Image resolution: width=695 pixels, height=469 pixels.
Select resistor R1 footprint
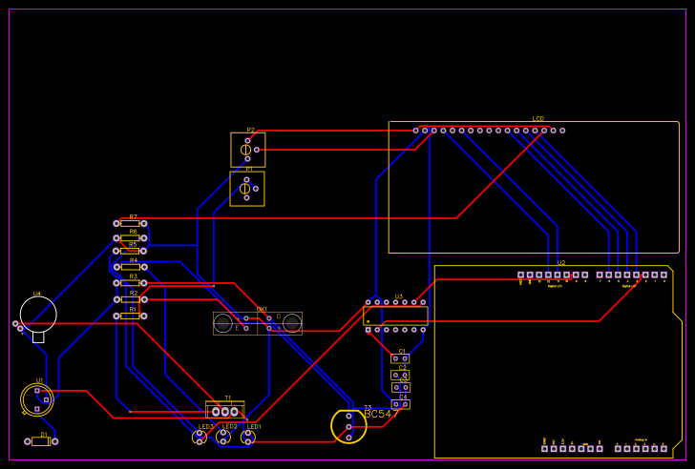pos(130,316)
